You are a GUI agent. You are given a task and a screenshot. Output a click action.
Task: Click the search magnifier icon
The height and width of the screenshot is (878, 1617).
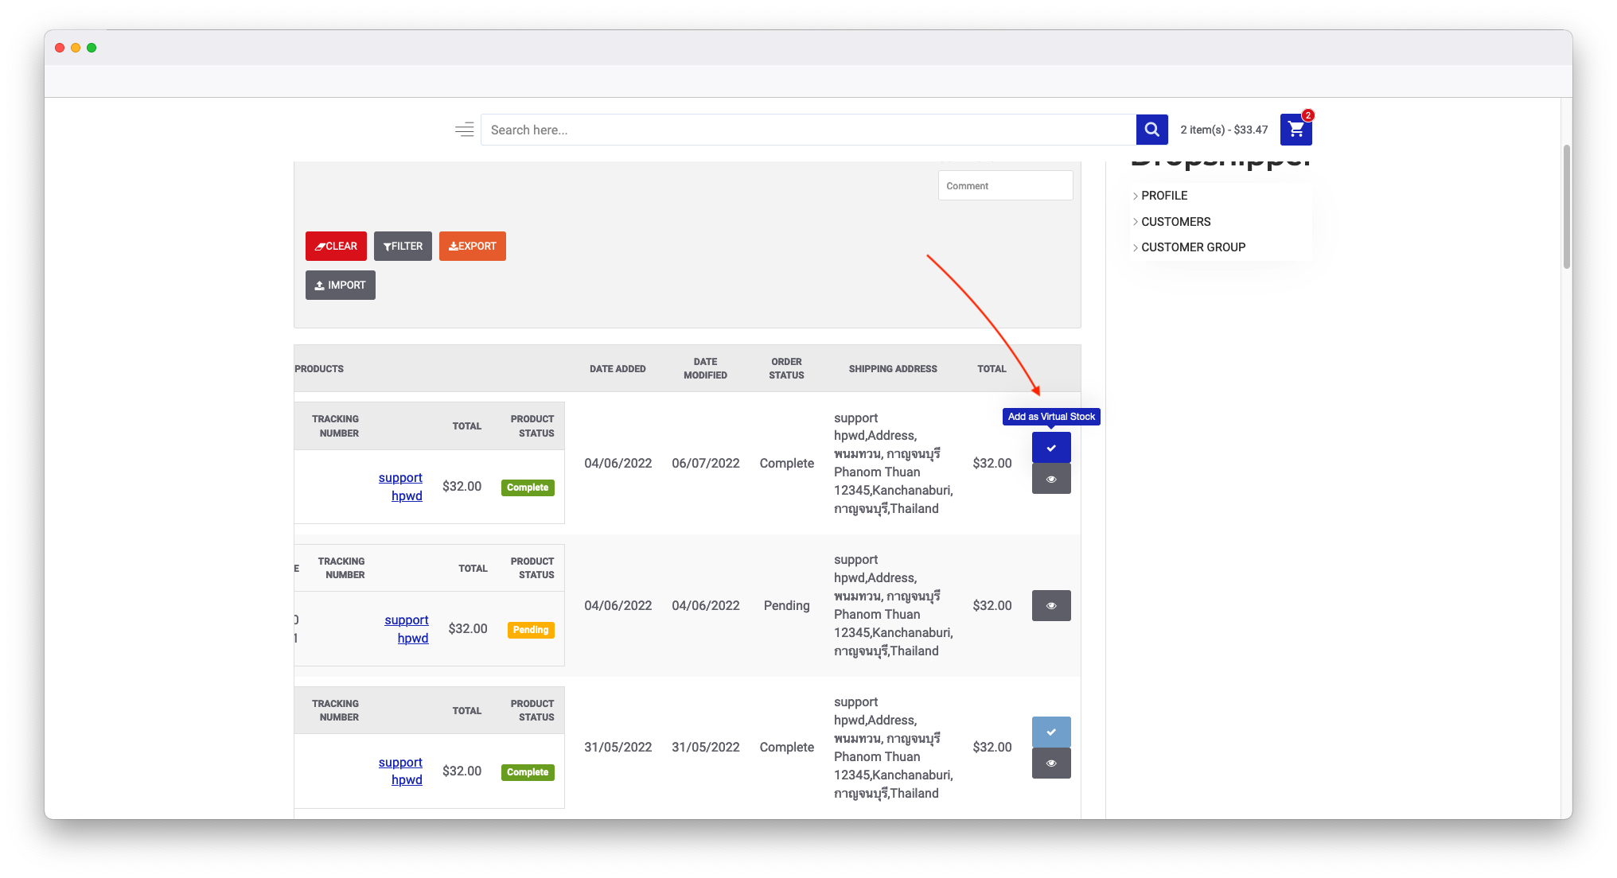(1151, 129)
